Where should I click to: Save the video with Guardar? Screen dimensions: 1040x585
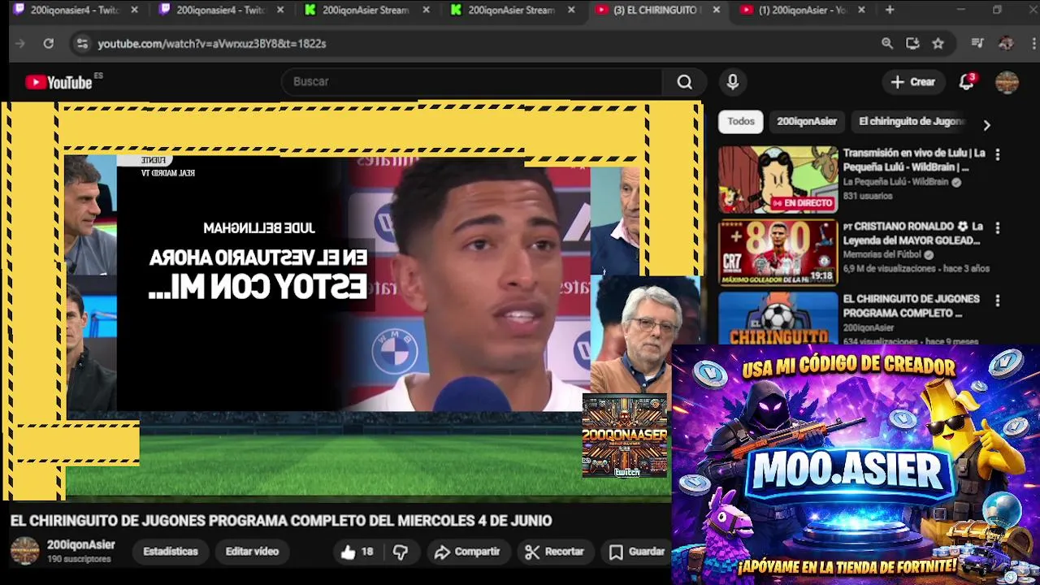point(638,552)
